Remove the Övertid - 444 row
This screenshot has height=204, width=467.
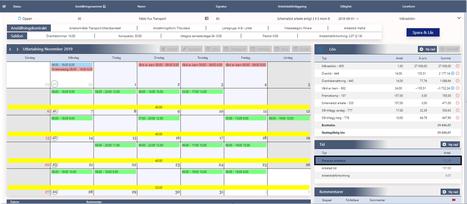tap(458, 73)
